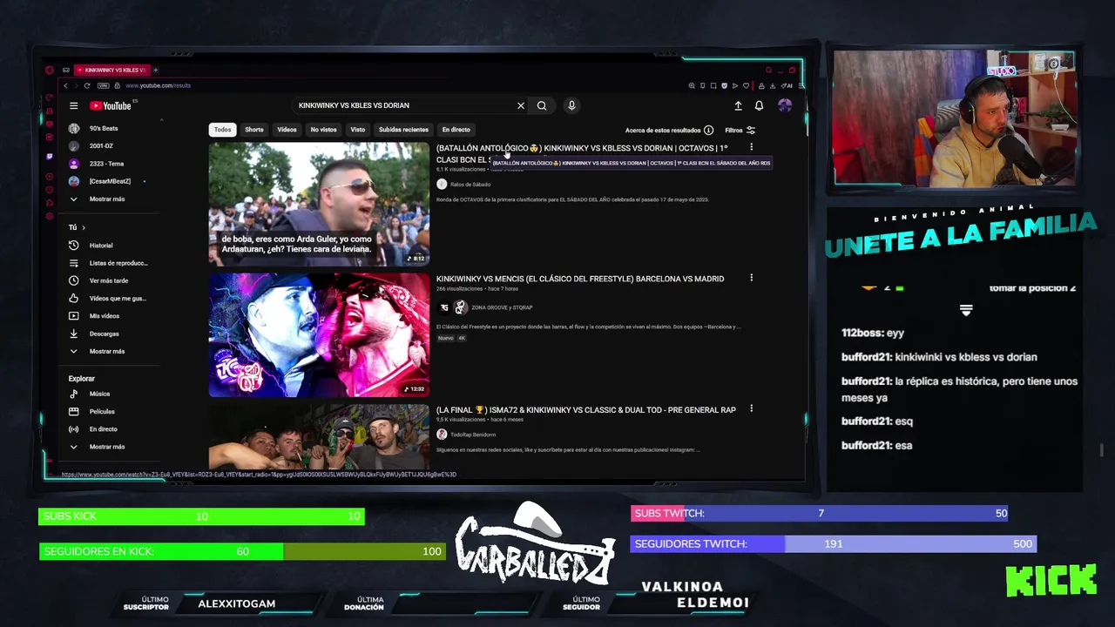Start voice search with the microphone
The image size is (1115, 627).
point(571,105)
